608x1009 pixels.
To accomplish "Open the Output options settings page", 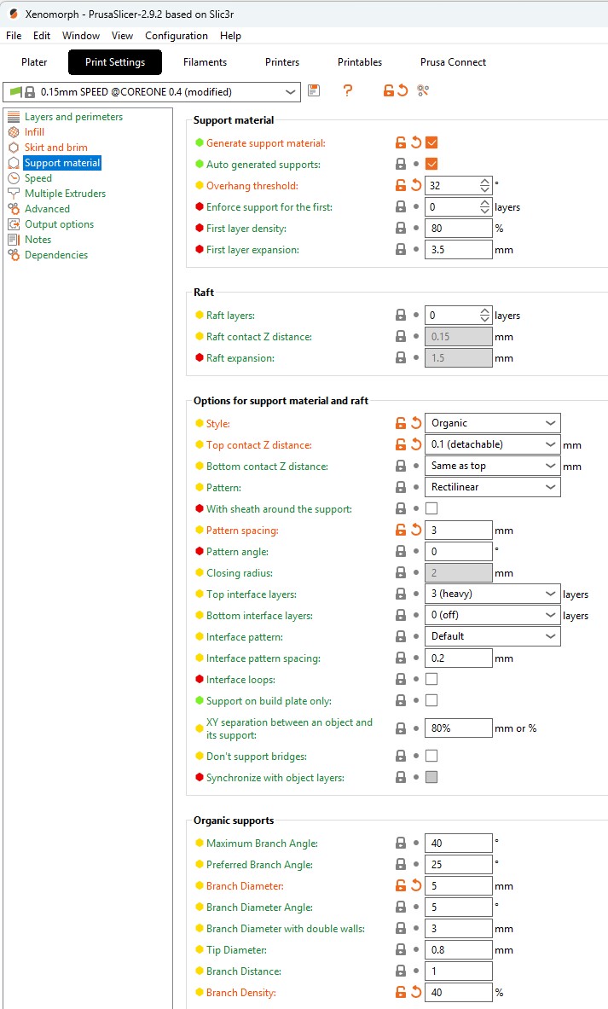I will (x=59, y=224).
